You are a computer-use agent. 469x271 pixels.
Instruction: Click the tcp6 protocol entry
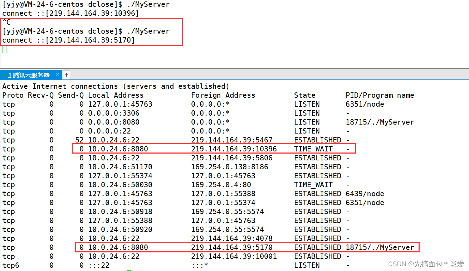pyautogui.click(x=11, y=265)
